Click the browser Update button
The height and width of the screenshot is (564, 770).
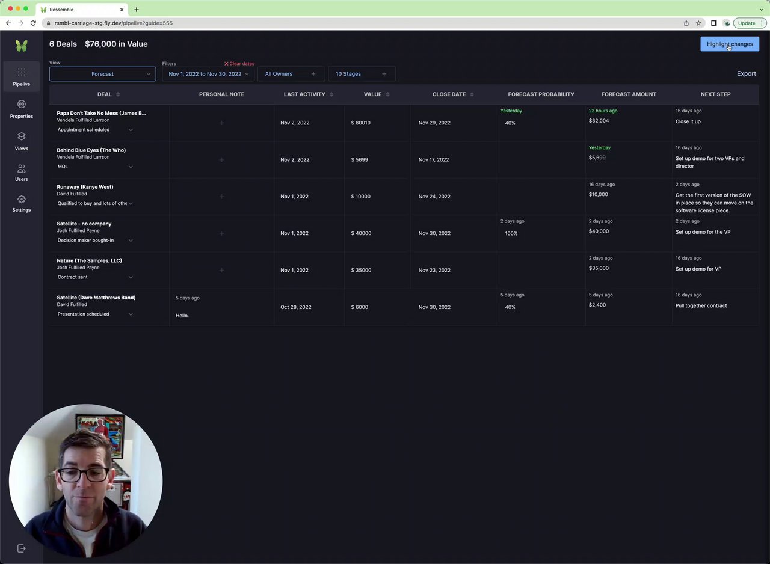[x=750, y=23]
